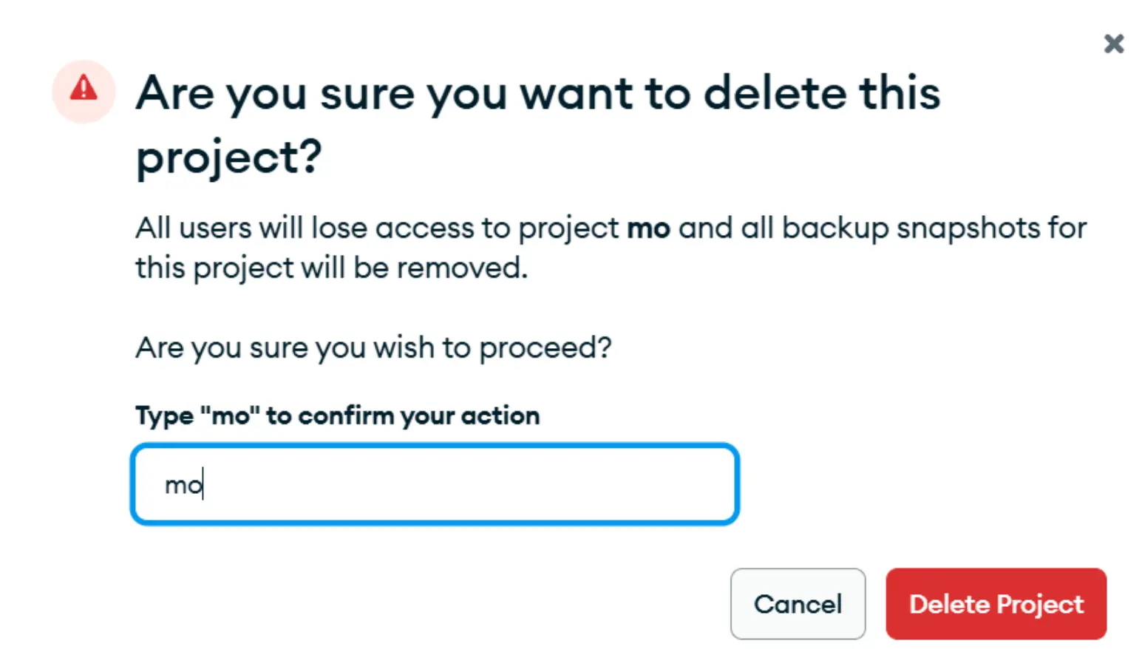Confirm with the red Delete Project button
1142x649 pixels.
click(996, 604)
